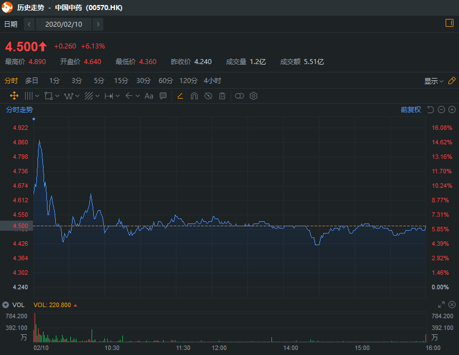Switch to the 多日 multi-day tab
Image resolution: width=459 pixels, height=355 pixels.
pos(31,81)
